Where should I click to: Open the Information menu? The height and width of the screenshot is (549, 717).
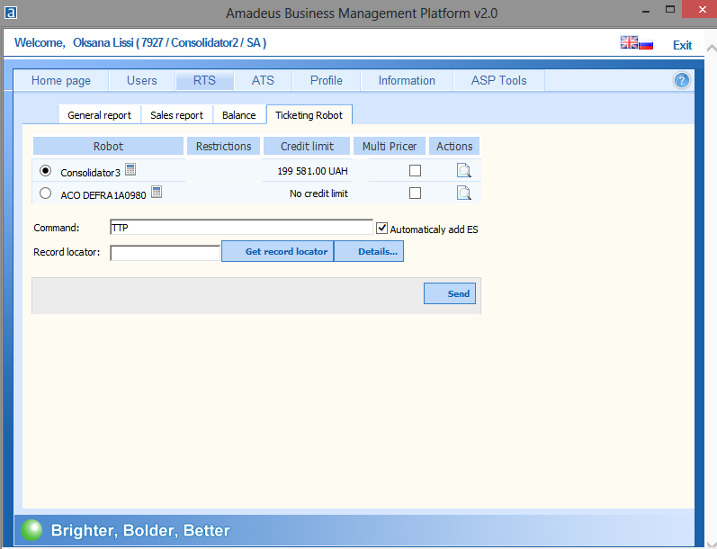407,80
